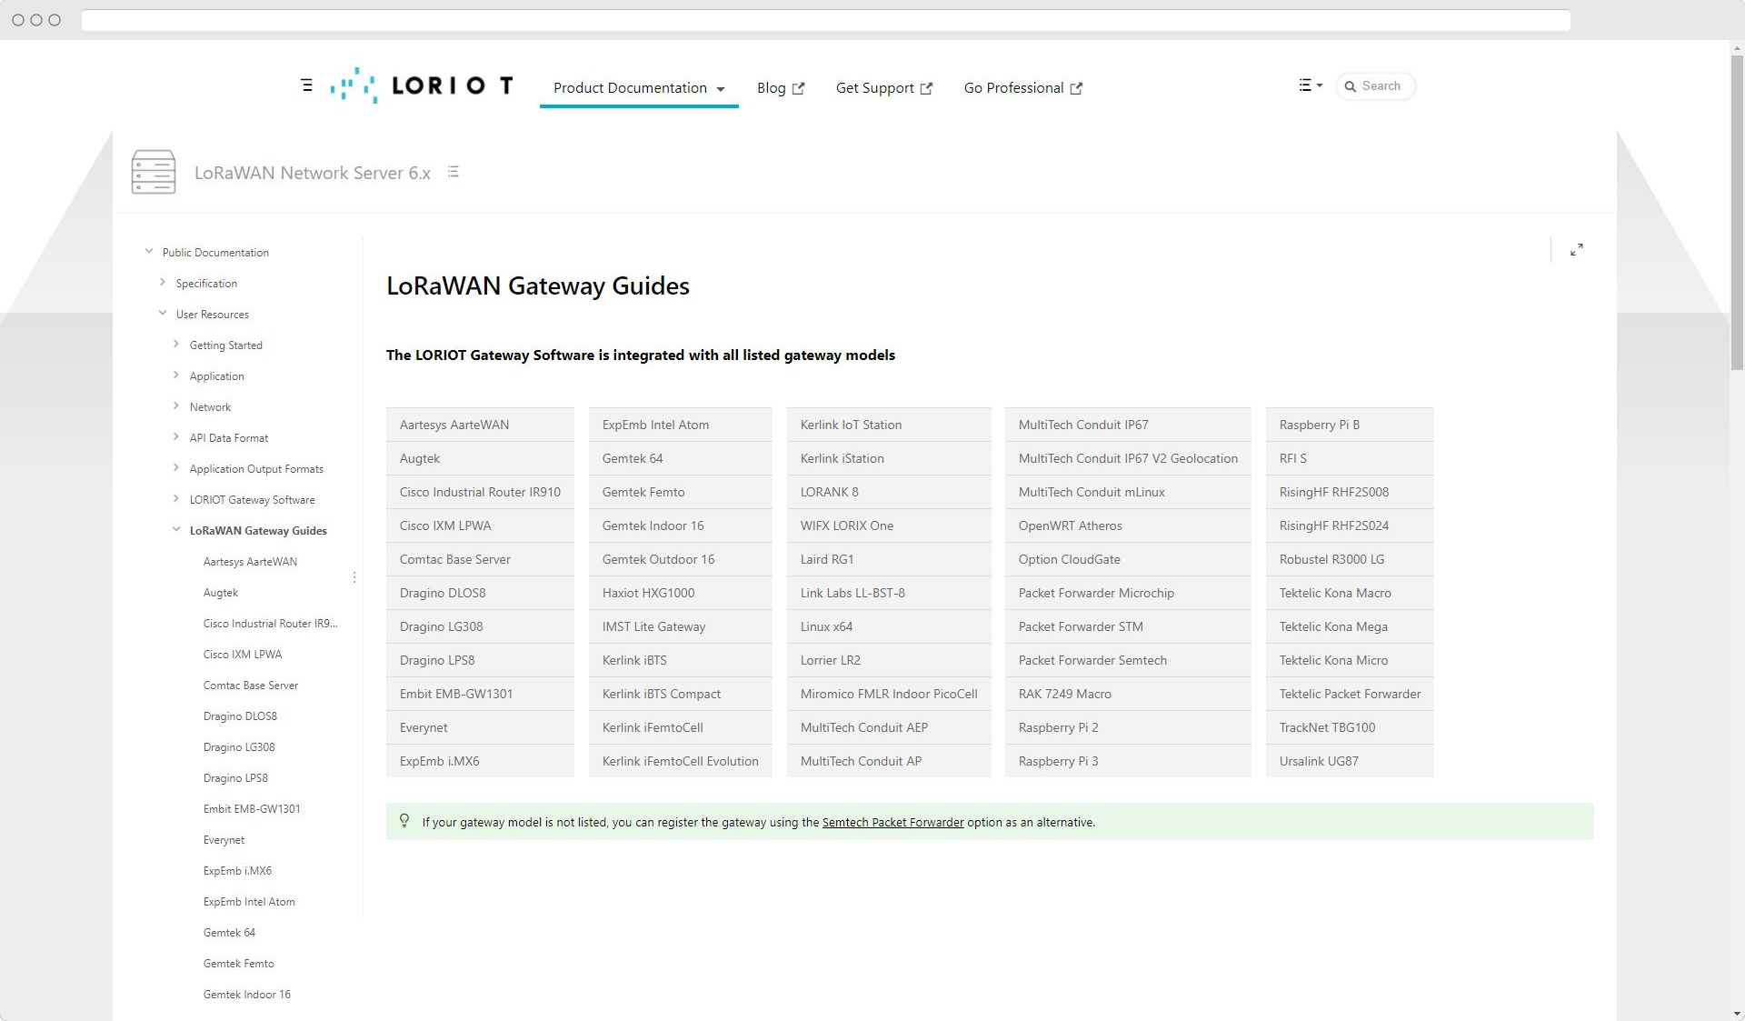The image size is (1745, 1021).
Task: Select Gemtek Indoor 16 in sidebar
Action: [x=247, y=995]
